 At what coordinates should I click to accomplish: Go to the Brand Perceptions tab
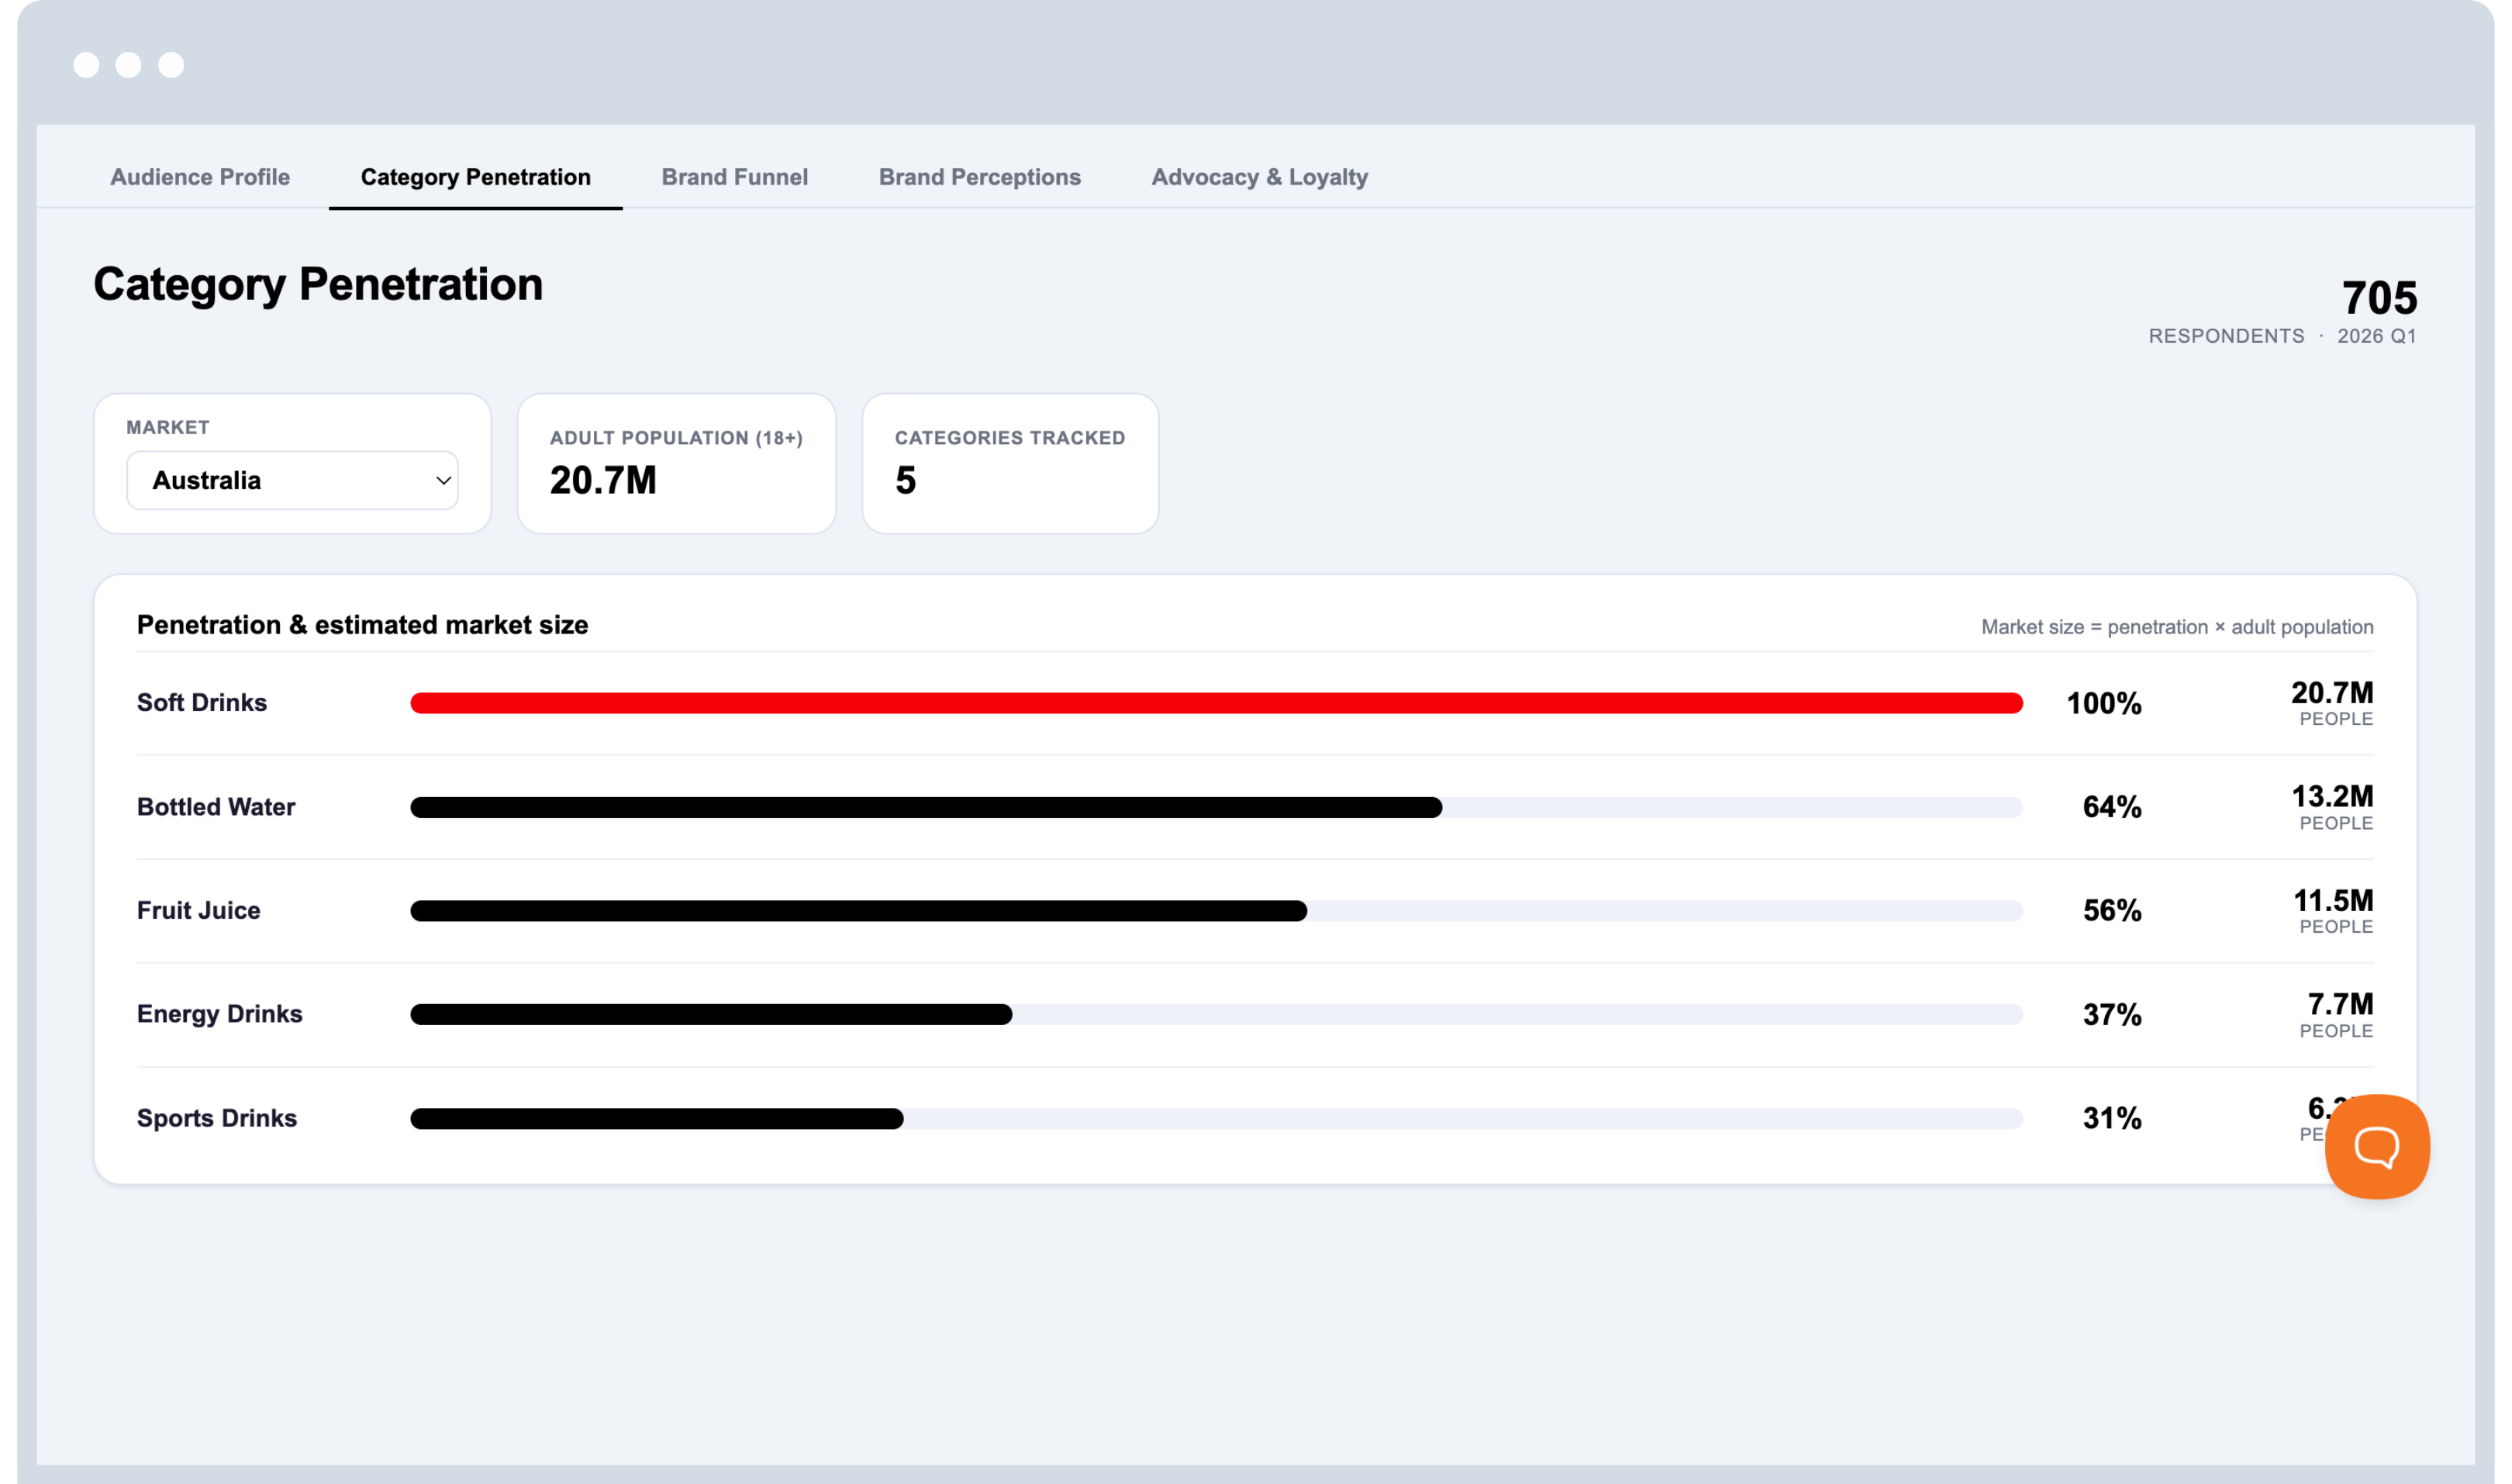979,177
